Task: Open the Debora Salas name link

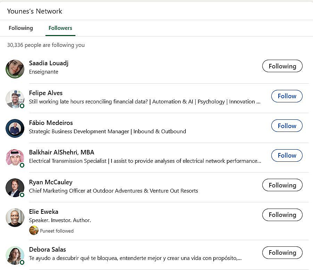Action: [x=48, y=250]
